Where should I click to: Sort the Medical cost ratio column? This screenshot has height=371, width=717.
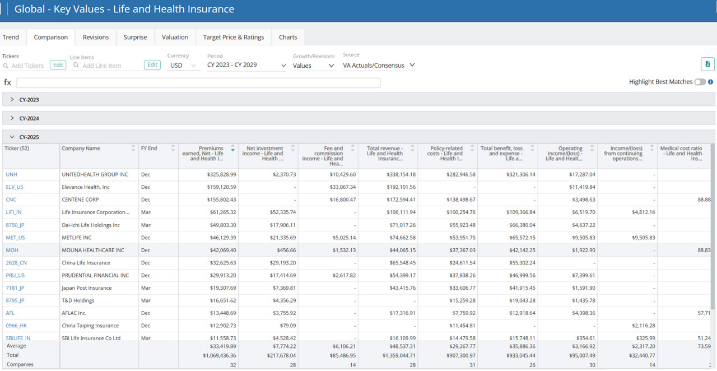709,149
